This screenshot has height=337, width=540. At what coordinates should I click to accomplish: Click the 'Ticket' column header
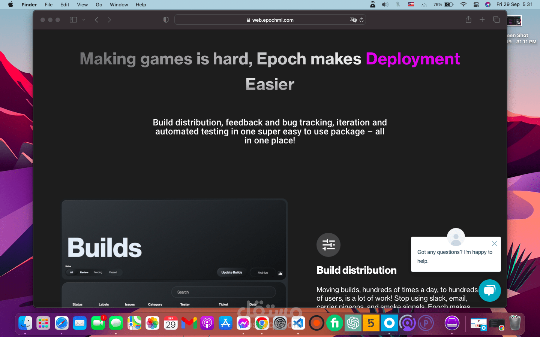[x=223, y=304]
